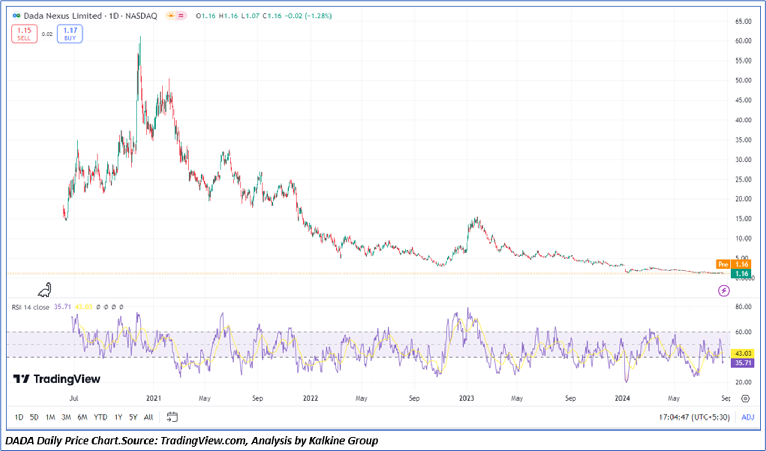This screenshot has width=766, height=451.
Task: Select the 5D time range
Action: click(x=34, y=417)
